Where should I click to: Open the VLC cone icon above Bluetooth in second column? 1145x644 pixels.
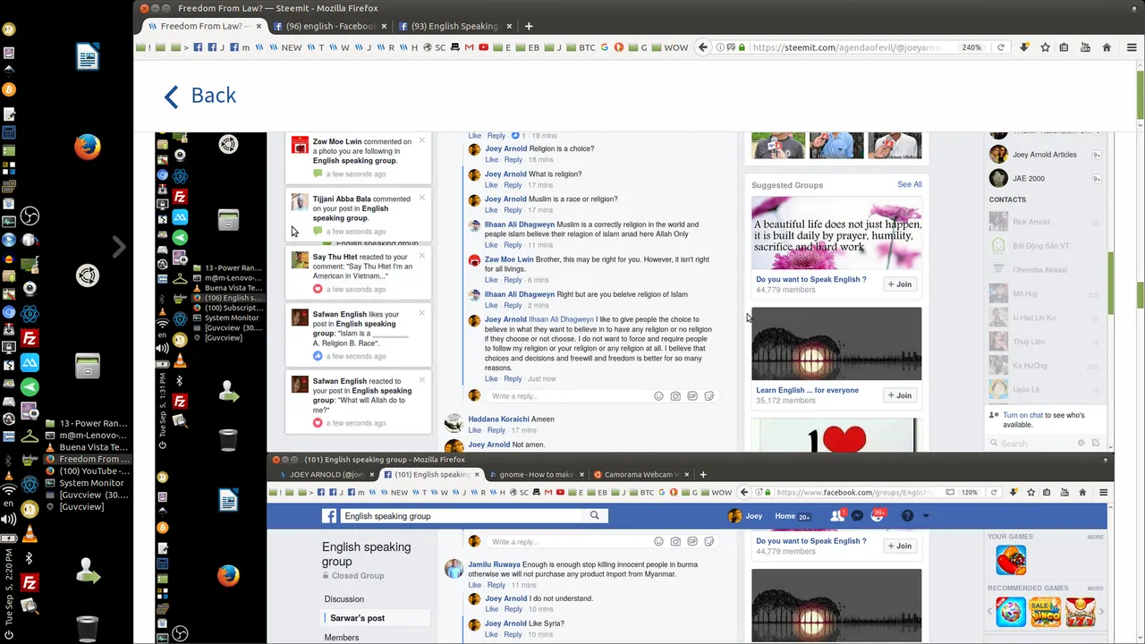click(30, 535)
